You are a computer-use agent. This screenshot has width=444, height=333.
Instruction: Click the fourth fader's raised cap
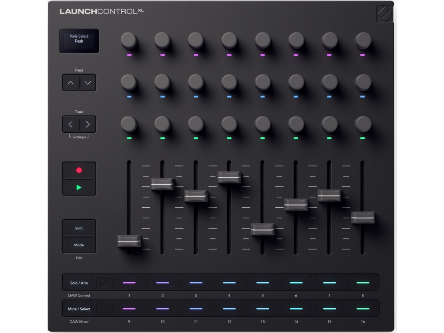pos(229,177)
